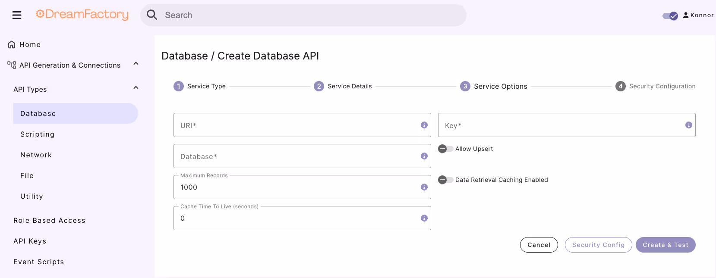The height and width of the screenshot is (278, 716).
Task: Click the search magnifier icon
Action: (x=152, y=15)
